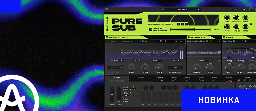
Task: Toggle the ENGINE section power button
Action: (x=107, y=37)
